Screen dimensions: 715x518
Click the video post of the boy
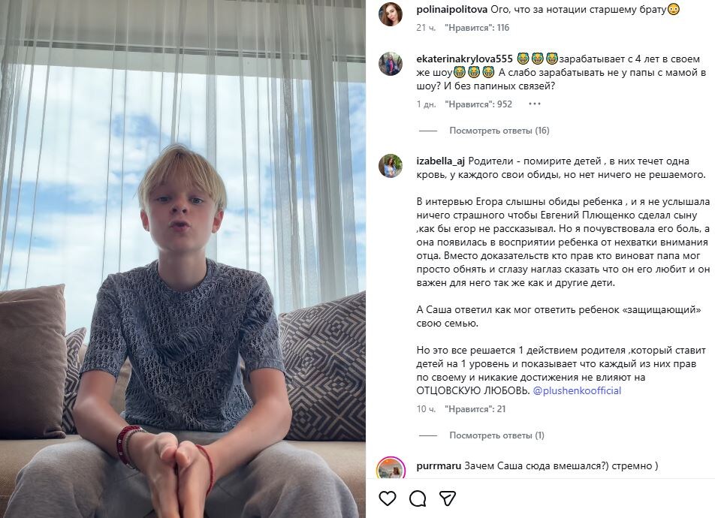point(183,259)
